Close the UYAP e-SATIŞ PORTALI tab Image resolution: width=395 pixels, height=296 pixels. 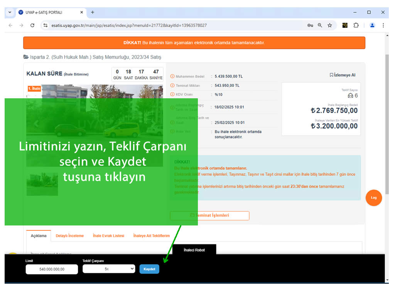(82, 12)
